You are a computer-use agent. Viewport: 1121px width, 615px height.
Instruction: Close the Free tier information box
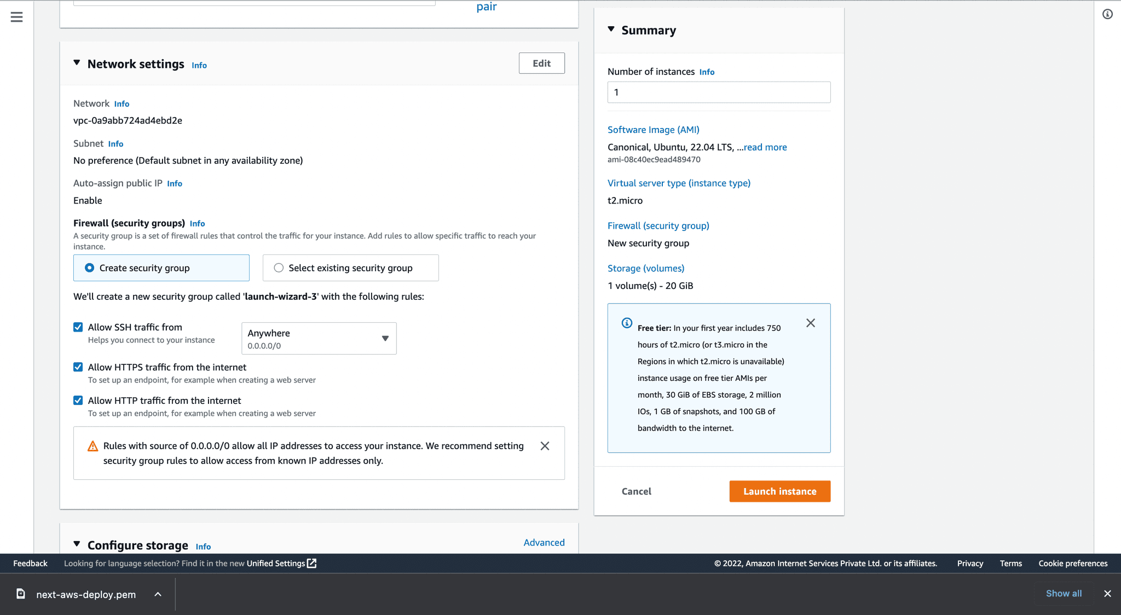pyautogui.click(x=811, y=323)
